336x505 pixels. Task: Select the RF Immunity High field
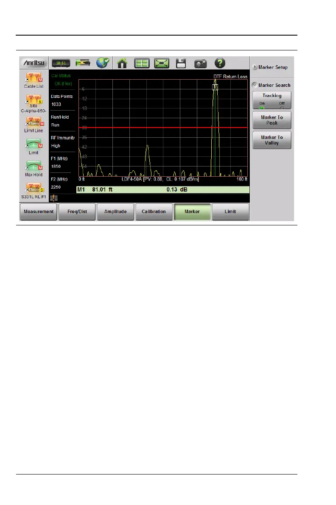click(x=62, y=142)
